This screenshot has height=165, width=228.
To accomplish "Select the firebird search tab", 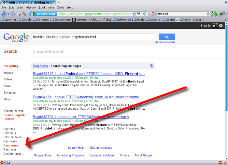I will pos(28,3).
